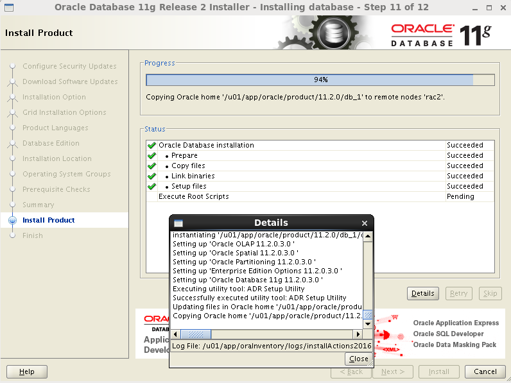Click left arrow of Details horizontal scrollbar
This screenshot has height=383, width=511.
176,334
